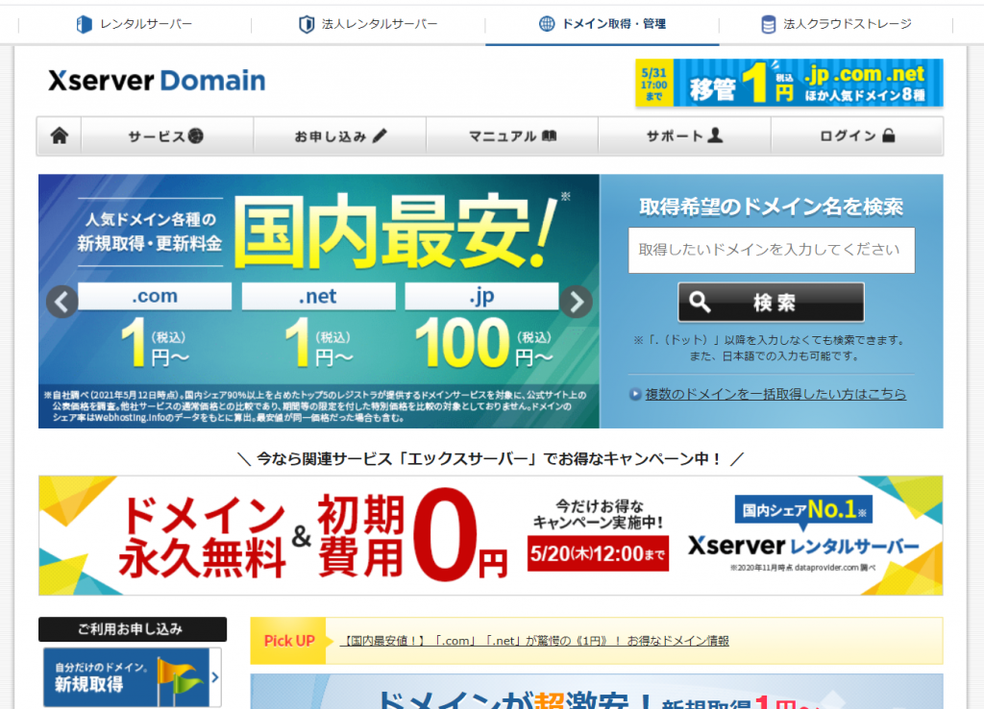Click the レンタルサーバー server icon

point(85,24)
